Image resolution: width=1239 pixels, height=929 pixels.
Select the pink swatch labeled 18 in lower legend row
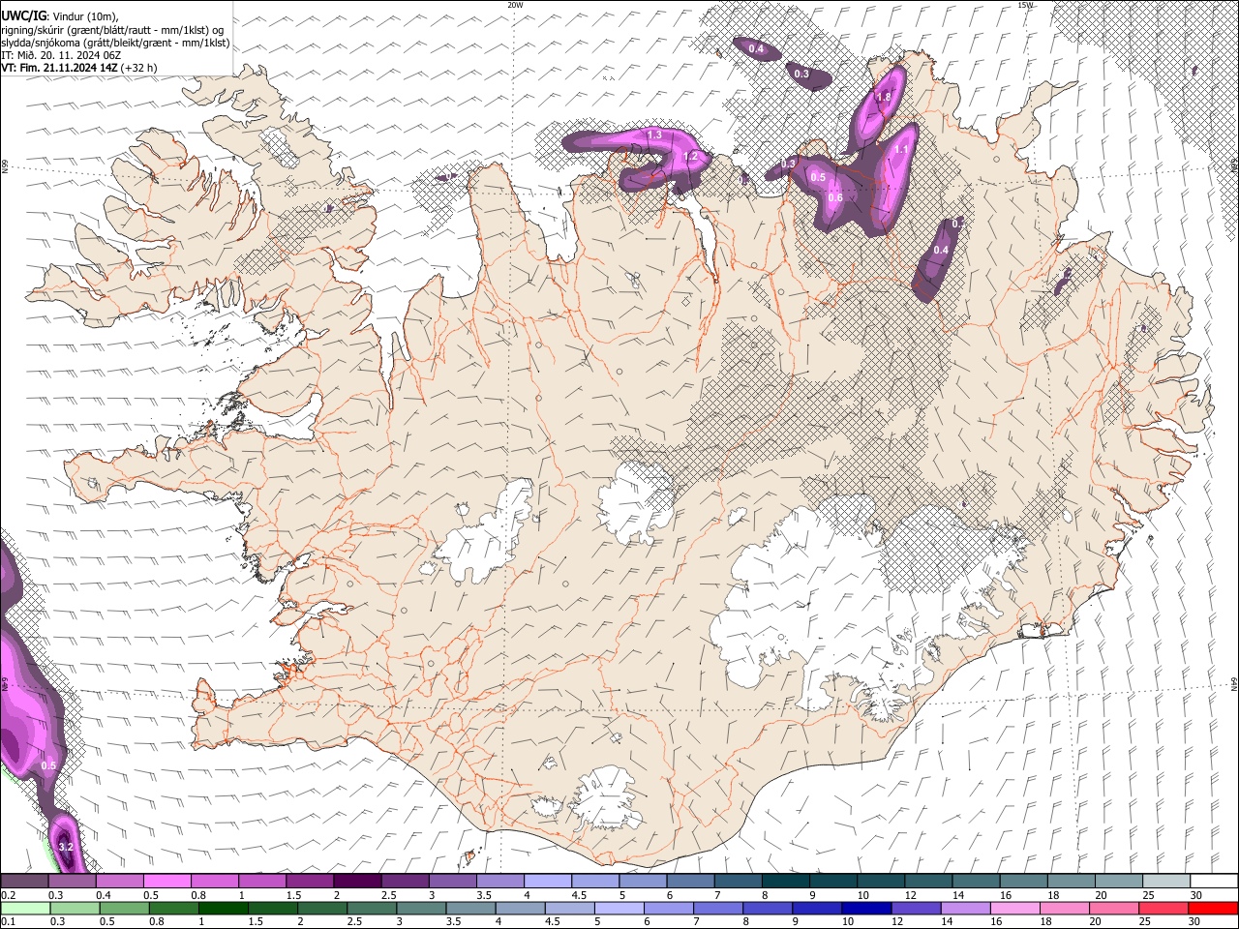(1064, 908)
